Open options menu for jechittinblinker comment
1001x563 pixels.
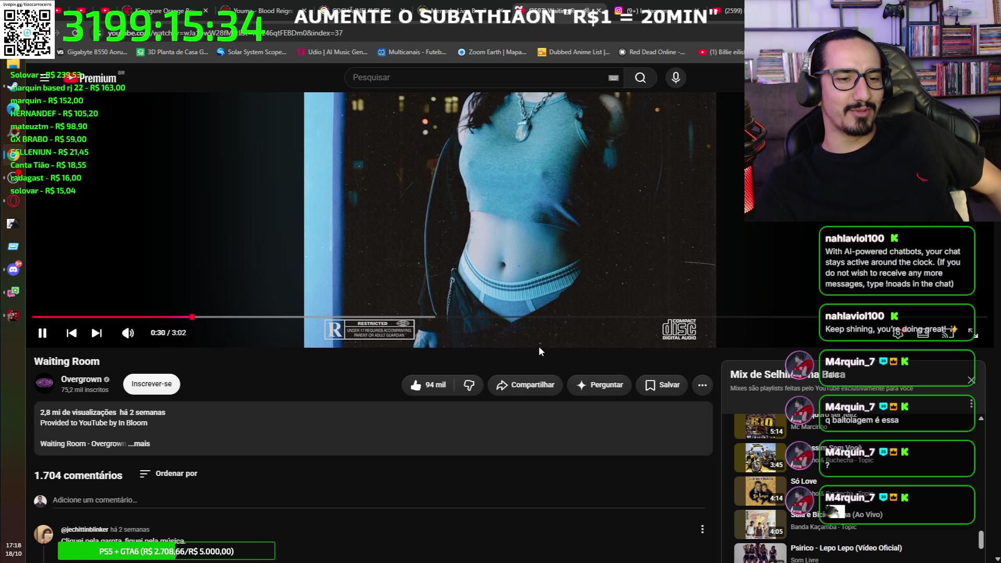(702, 529)
